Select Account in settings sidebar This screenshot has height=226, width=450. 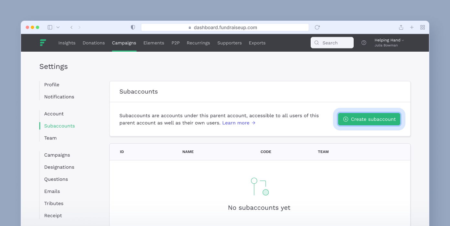pos(54,114)
